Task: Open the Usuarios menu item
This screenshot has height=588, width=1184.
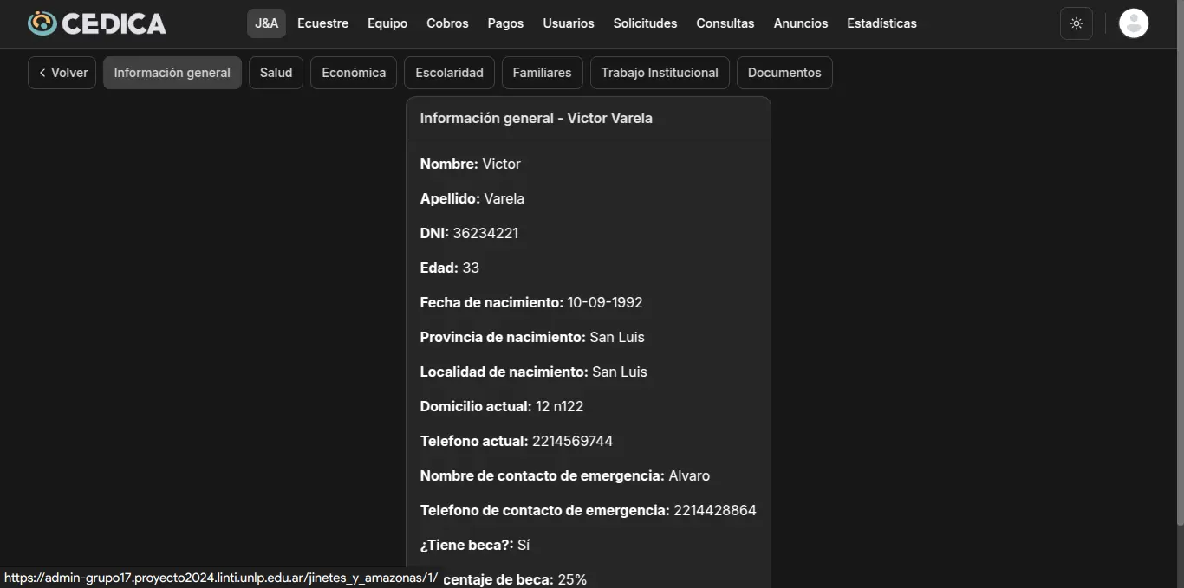Action: point(569,23)
